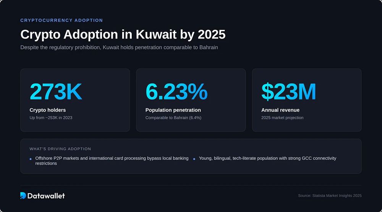The width and height of the screenshot is (382, 212).
Task: Click the bullet dot before Young, bilingual
Action: (x=194, y=159)
